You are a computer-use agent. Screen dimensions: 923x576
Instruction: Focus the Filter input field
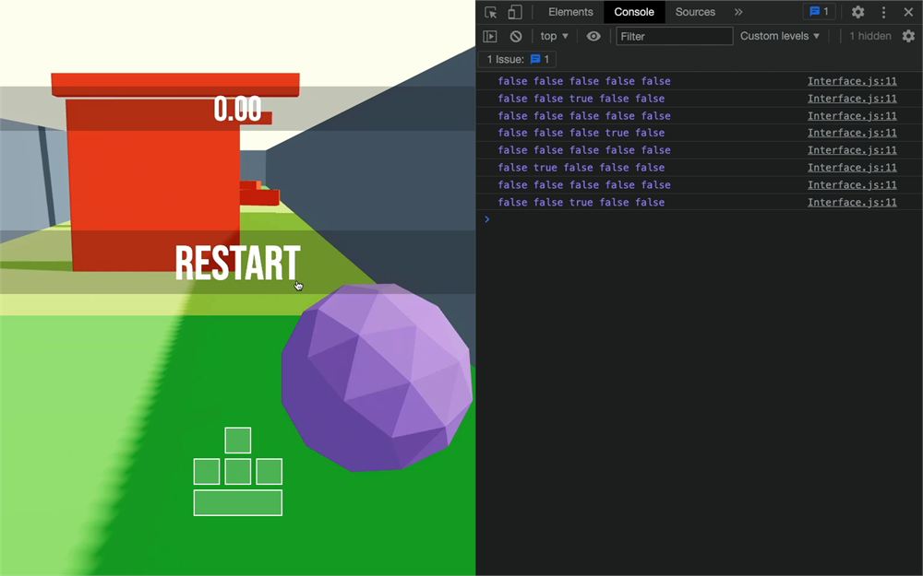pos(674,36)
